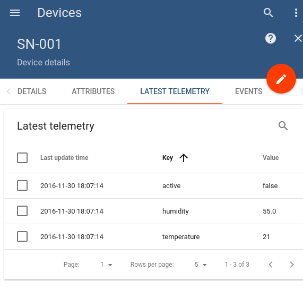Switch to the Attributes tab

coord(93,91)
